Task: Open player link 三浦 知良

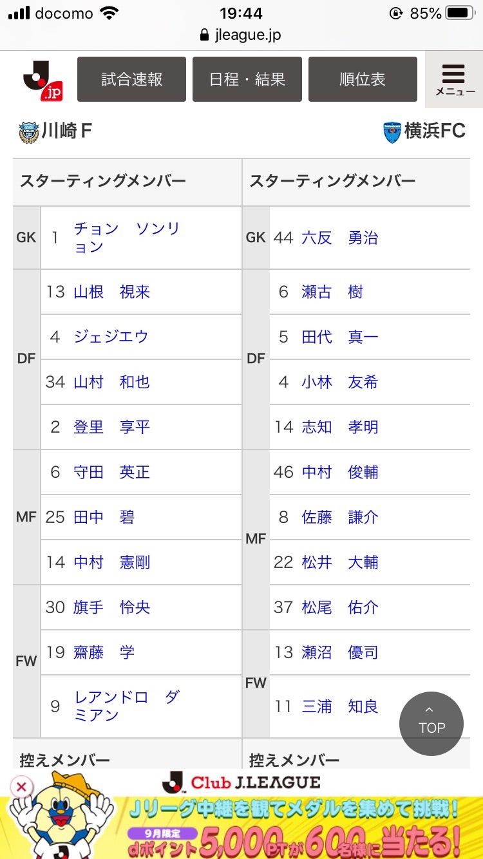Action: 339,706
